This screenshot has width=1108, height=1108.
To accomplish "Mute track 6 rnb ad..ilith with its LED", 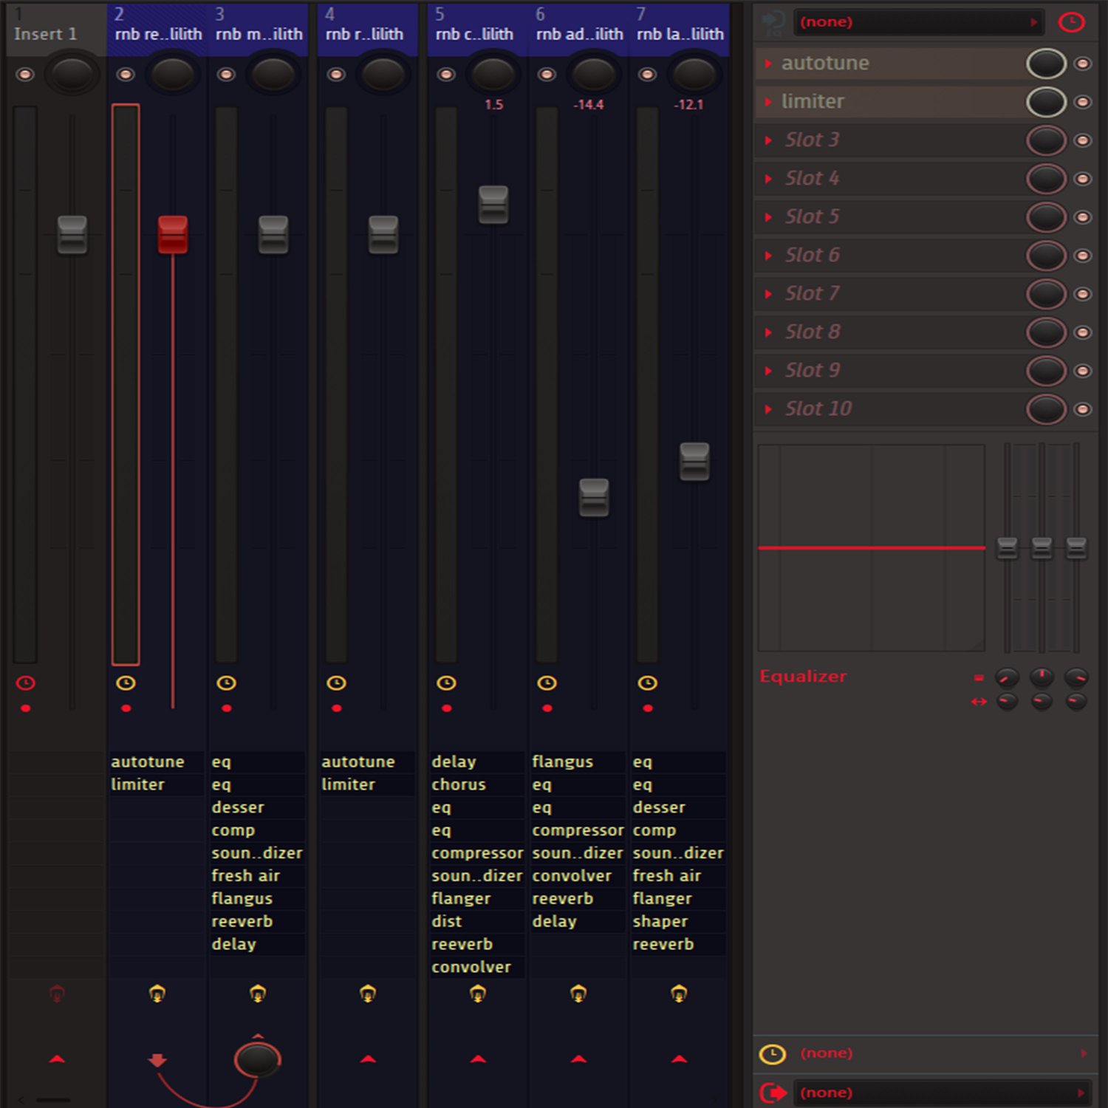I will tap(547, 75).
